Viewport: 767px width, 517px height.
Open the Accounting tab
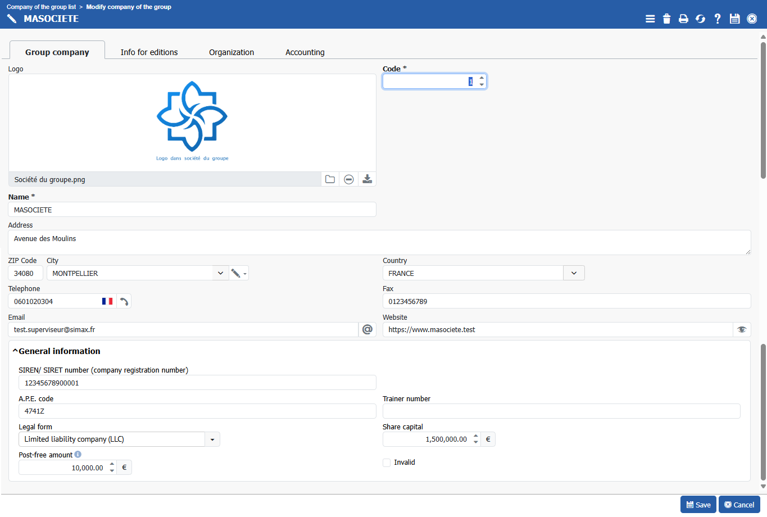(305, 52)
